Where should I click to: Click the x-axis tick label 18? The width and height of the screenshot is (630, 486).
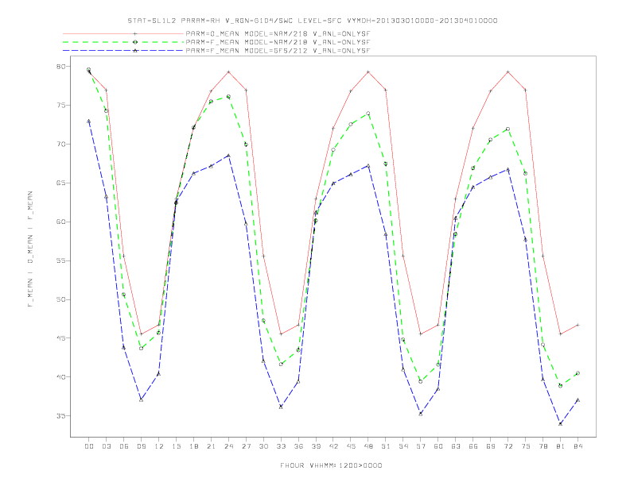click(x=193, y=446)
